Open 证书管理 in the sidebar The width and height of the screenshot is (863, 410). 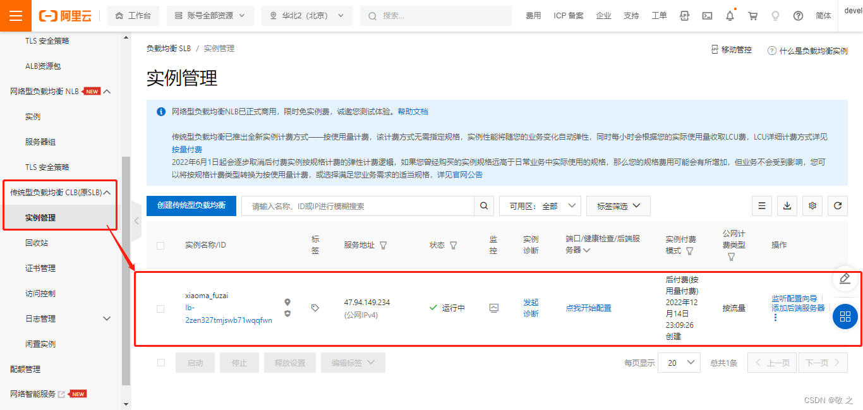click(40, 268)
